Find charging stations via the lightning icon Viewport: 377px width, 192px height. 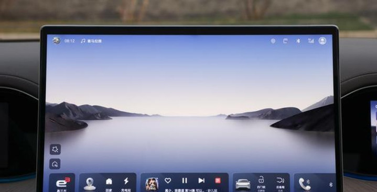[x=126, y=181]
